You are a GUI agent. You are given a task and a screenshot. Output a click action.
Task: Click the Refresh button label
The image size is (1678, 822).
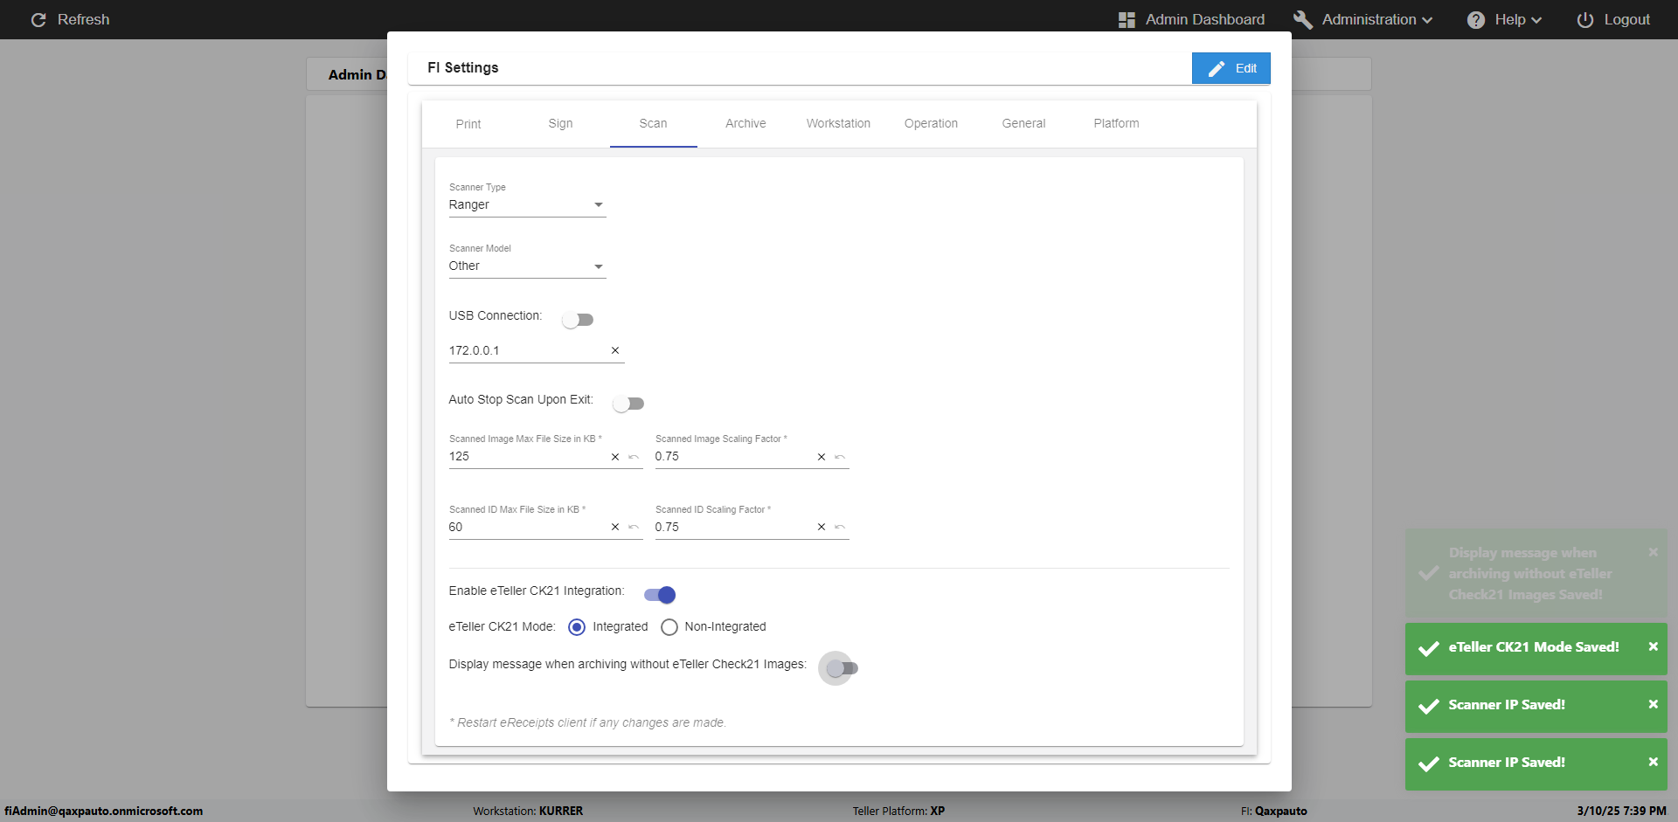click(84, 19)
